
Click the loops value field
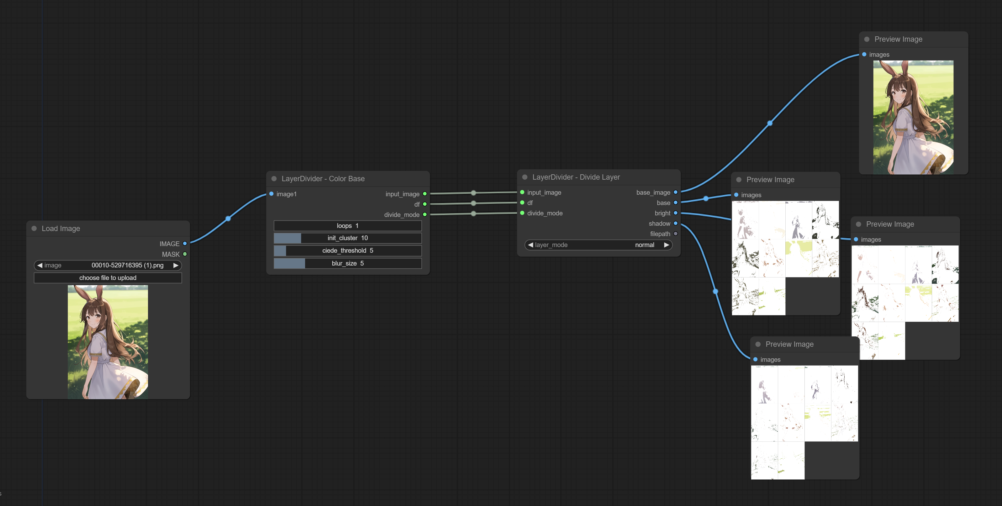(347, 226)
